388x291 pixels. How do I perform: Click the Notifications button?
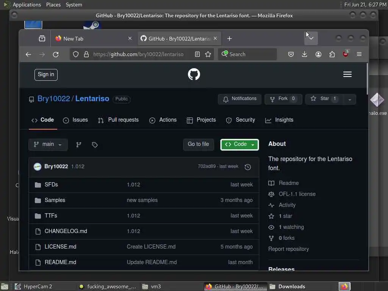(239, 99)
